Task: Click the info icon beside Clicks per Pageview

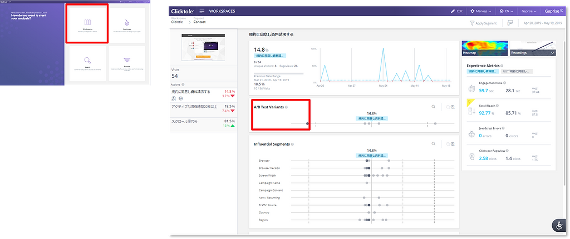Action: (507, 151)
